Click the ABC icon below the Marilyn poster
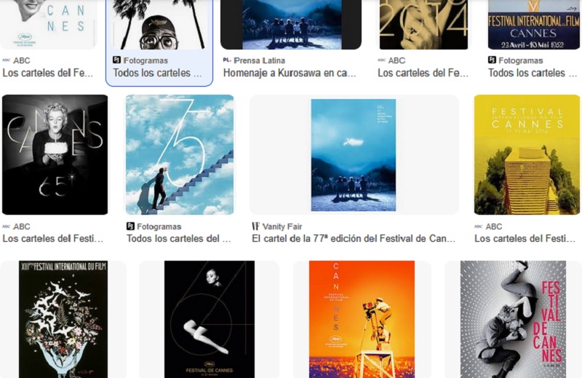 tap(7, 227)
